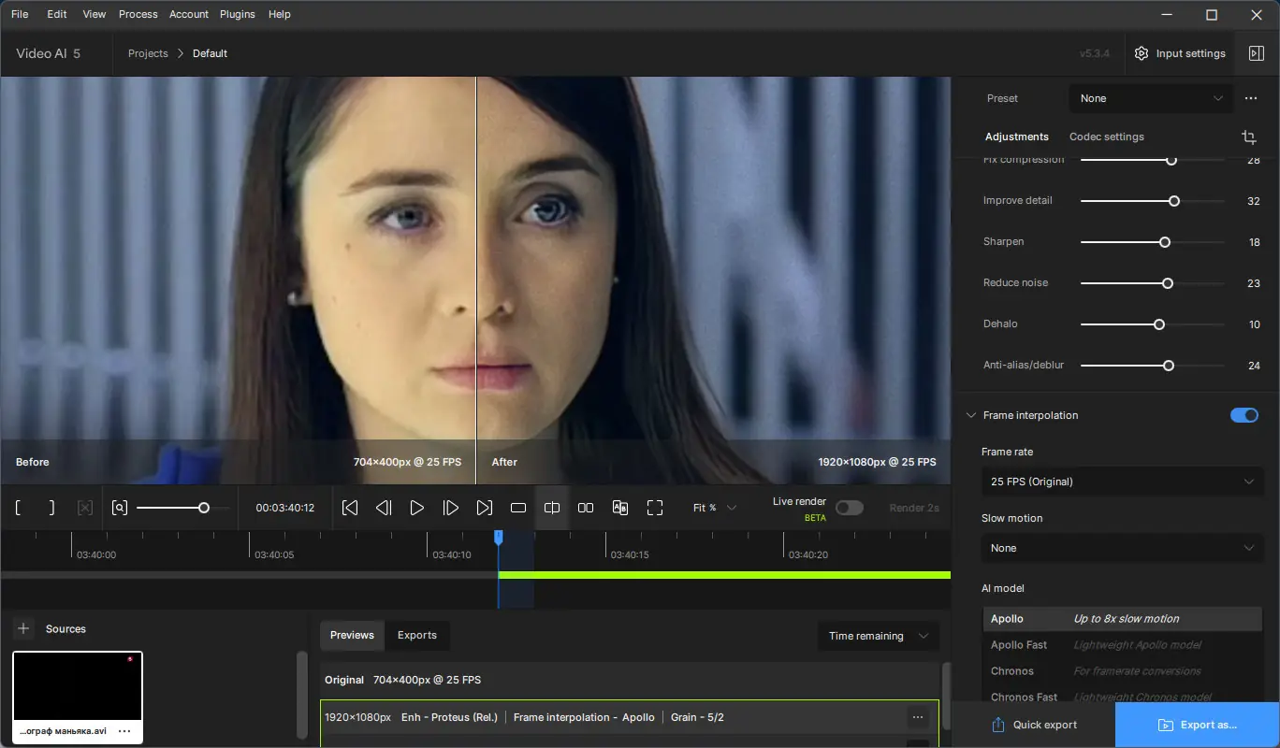Add a new source with plus icon
This screenshot has width=1280, height=748.
coord(23,628)
